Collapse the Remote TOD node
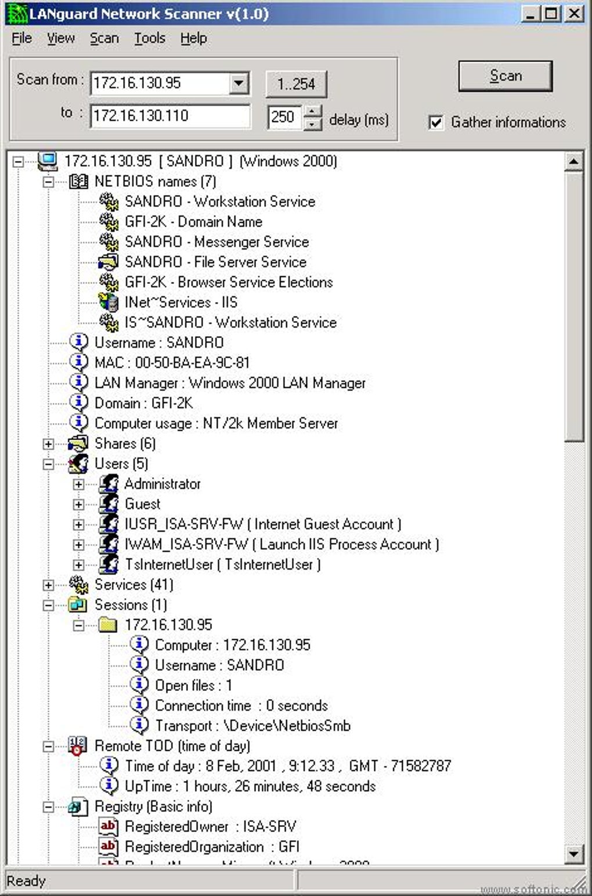The image size is (592, 896). pyautogui.click(x=49, y=746)
